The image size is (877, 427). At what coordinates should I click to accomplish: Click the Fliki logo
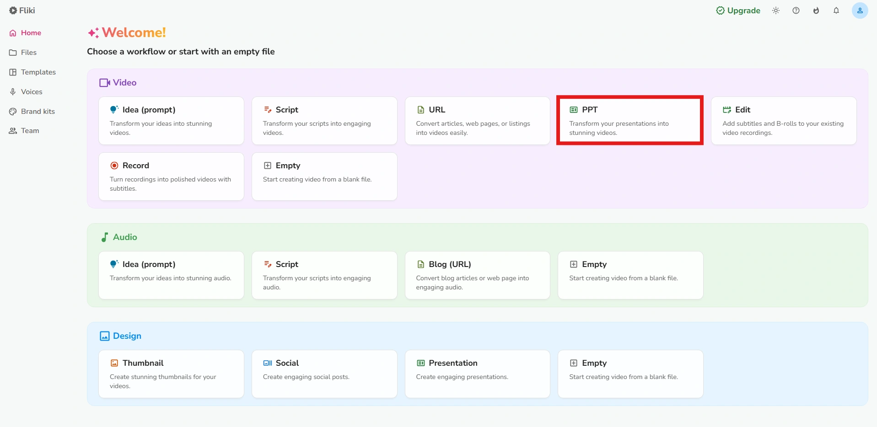pyautogui.click(x=22, y=11)
